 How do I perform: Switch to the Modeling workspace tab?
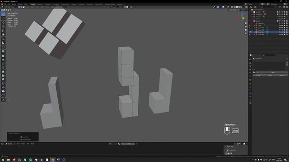[40, 4]
